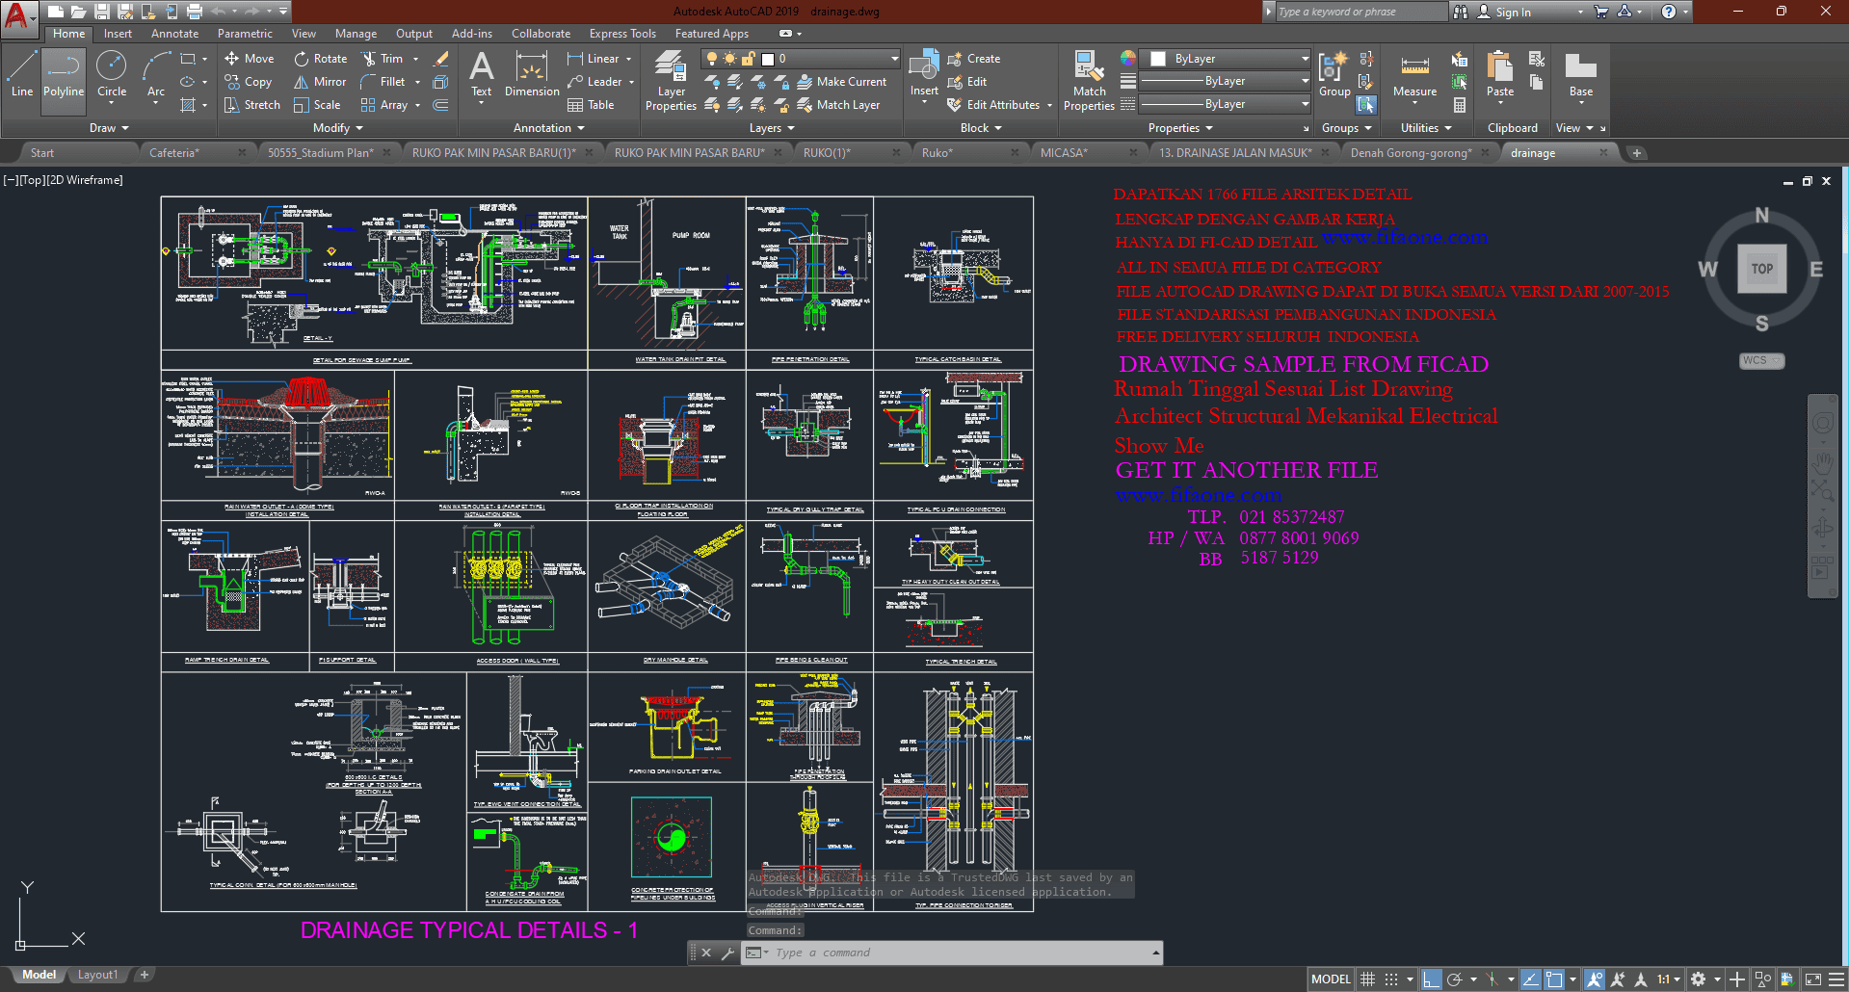Screen dimensions: 1849x992
Task: Switch to the Cafeteria* drawing tab
Action: click(x=174, y=153)
